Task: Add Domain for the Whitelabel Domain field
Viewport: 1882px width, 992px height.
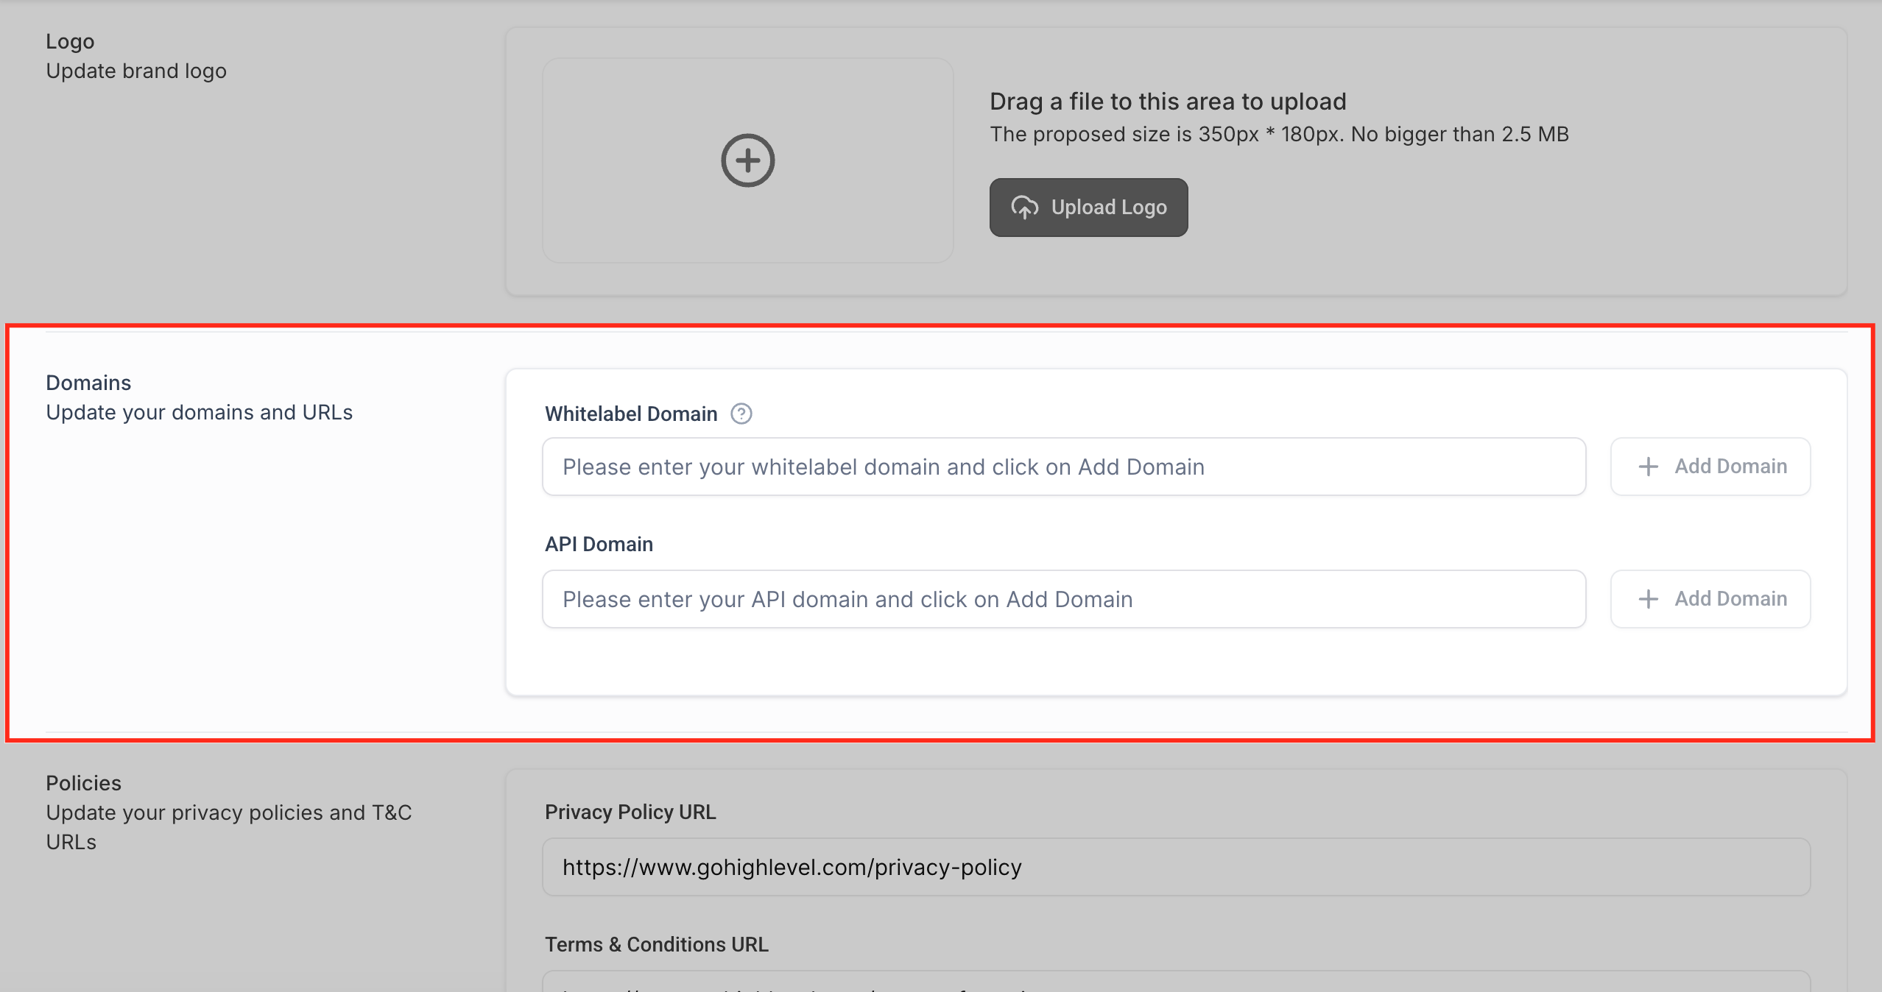Action: pos(1710,467)
